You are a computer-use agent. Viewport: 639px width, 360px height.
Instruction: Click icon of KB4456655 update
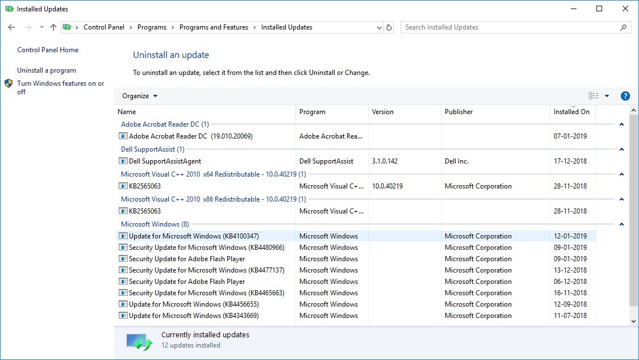click(x=123, y=304)
